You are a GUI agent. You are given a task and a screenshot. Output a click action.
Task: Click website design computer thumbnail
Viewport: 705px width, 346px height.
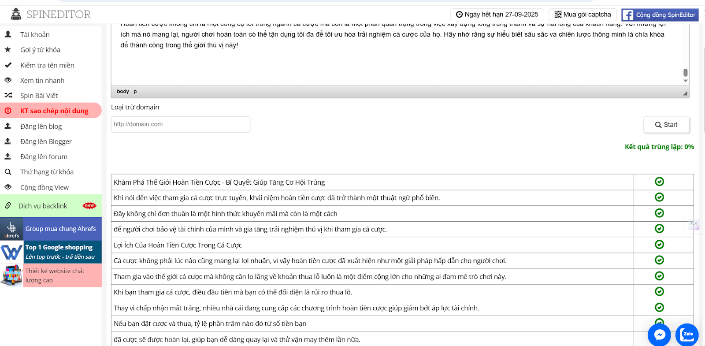[11, 275]
